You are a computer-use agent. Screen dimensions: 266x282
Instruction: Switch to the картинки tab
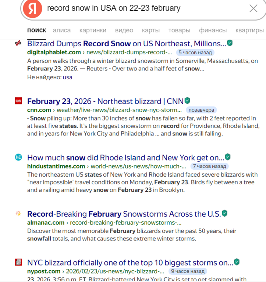point(93,30)
